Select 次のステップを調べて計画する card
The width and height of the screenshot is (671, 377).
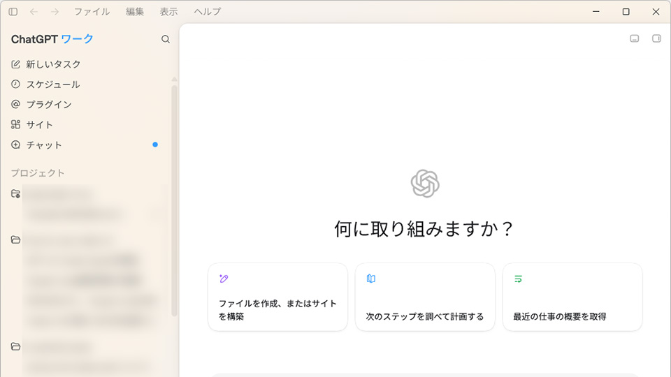click(425, 297)
